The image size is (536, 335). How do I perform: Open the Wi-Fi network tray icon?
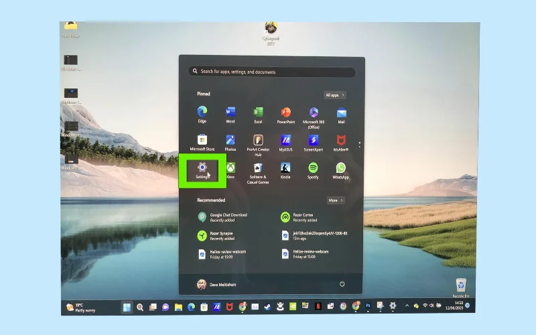click(x=425, y=306)
